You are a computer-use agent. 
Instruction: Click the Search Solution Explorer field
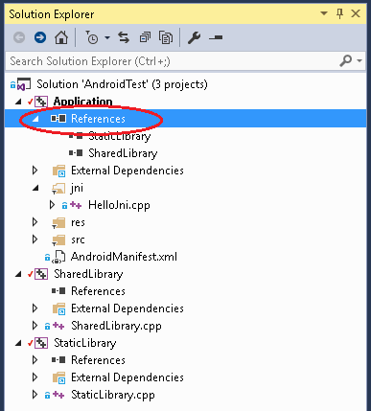173,60
